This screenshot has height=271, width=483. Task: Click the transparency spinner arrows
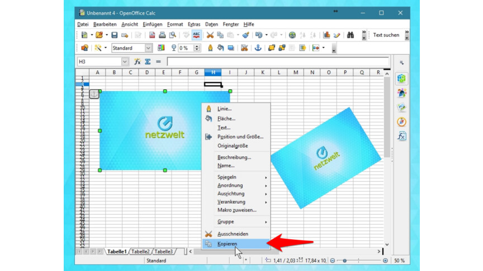click(197, 48)
